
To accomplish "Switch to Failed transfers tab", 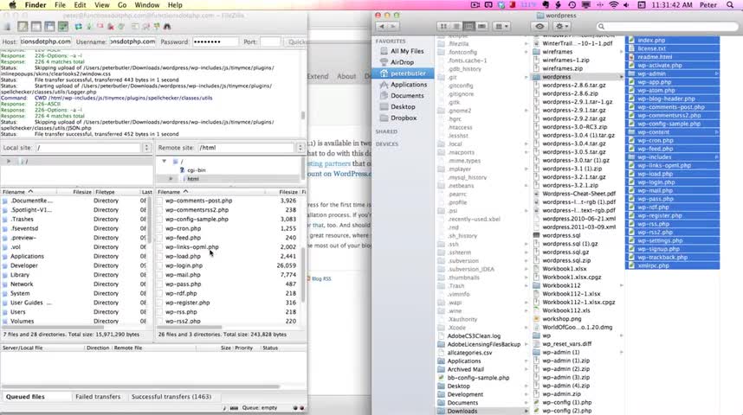I will tap(98, 397).
